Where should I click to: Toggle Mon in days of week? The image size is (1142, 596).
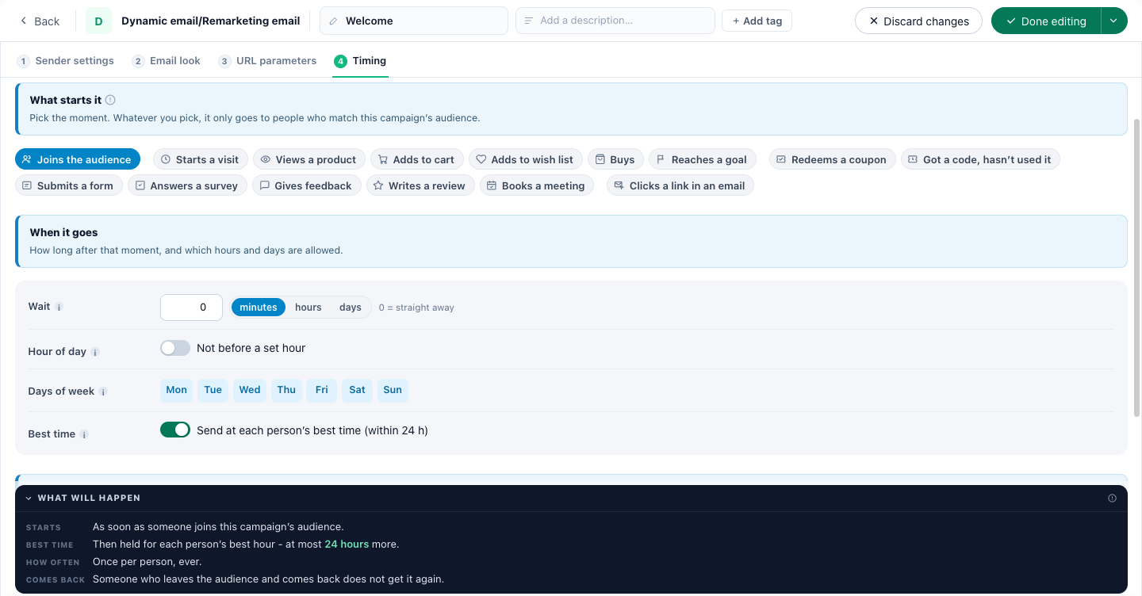tap(177, 390)
